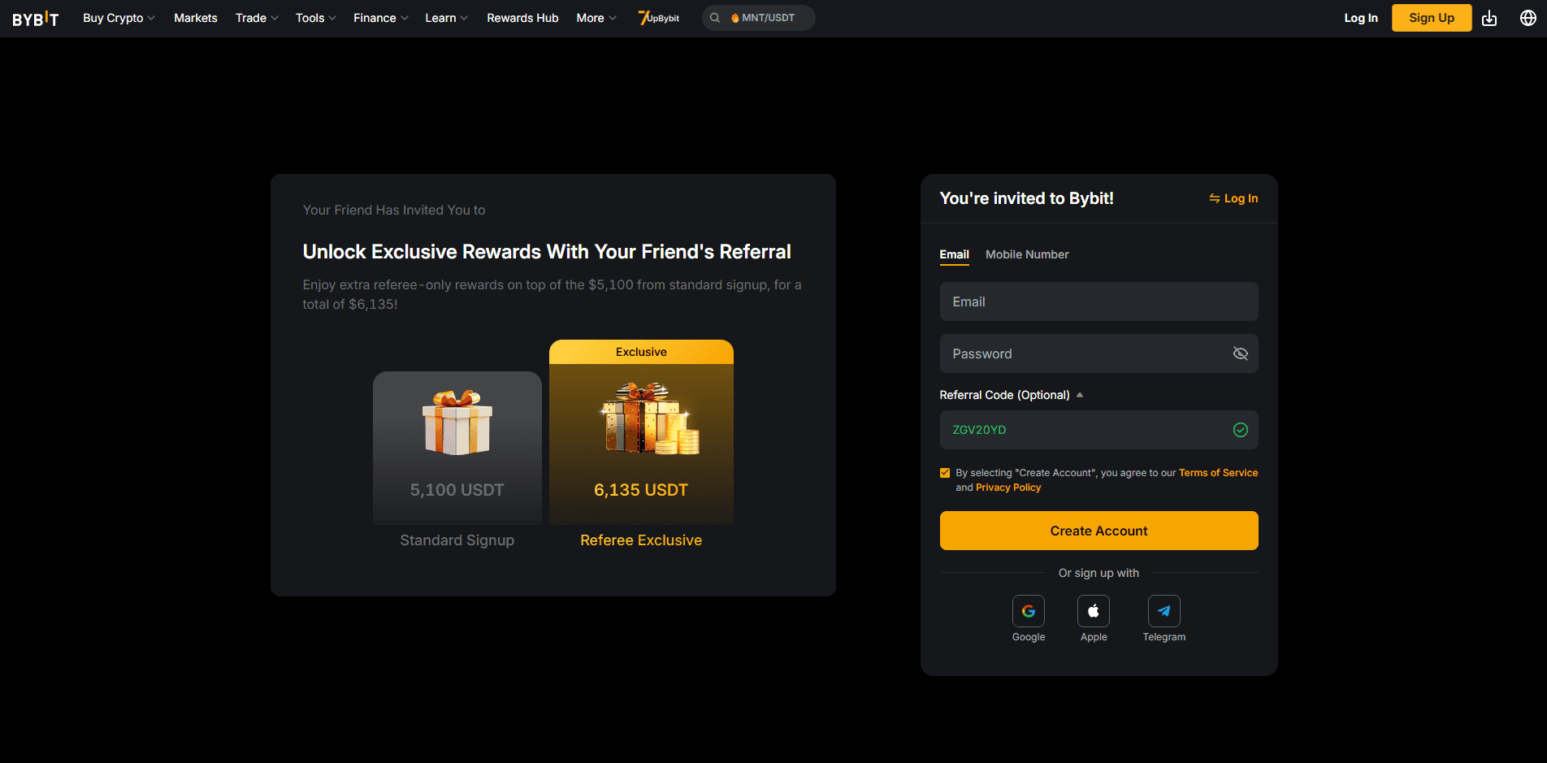Click the Email input field
Screen dimensions: 1547x763
point(1098,301)
